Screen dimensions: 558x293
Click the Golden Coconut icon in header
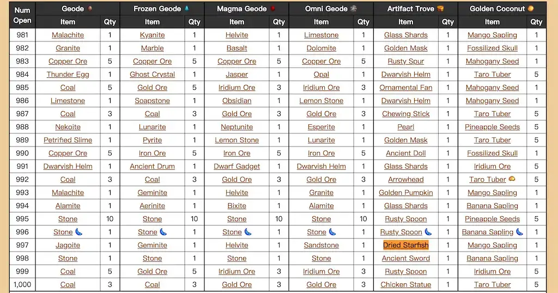pos(531,9)
